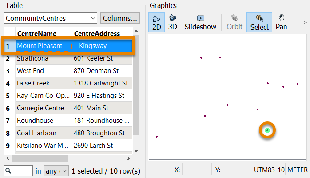Focus the table search input field
Image resolution: width=310 pixels, height=178 pixels.
18,171
